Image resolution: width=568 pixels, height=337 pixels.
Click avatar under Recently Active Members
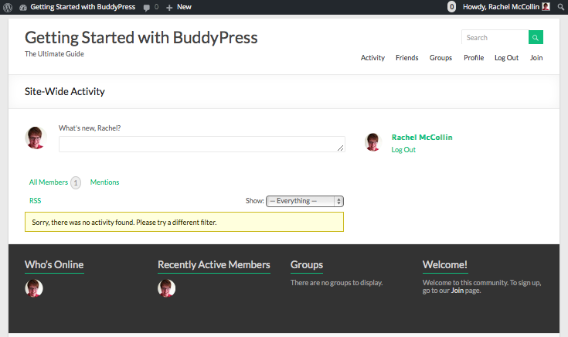166,288
